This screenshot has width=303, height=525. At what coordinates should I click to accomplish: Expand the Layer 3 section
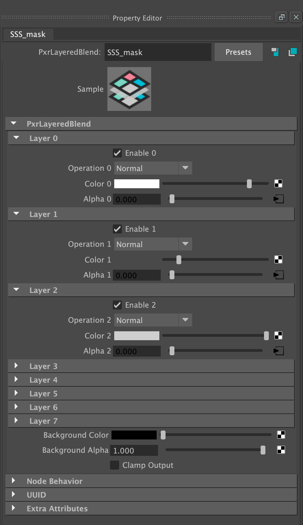coord(151,366)
